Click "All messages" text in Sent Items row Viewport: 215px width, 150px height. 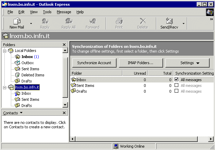coord(191,86)
